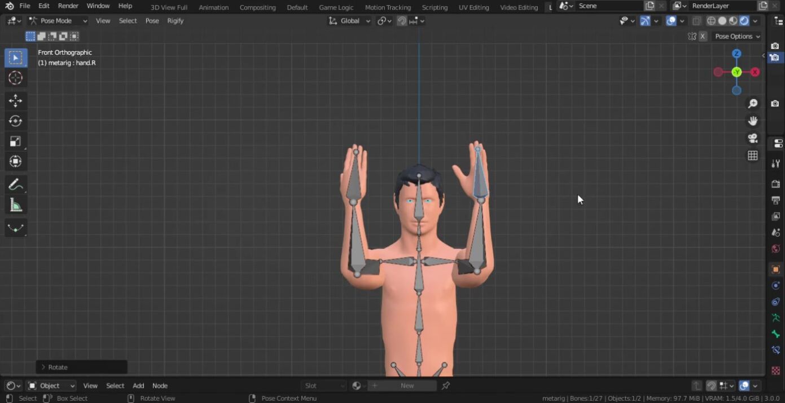Click the red X axis gizmo ball
Image resolution: width=785 pixels, height=403 pixels.
[755, 72]
